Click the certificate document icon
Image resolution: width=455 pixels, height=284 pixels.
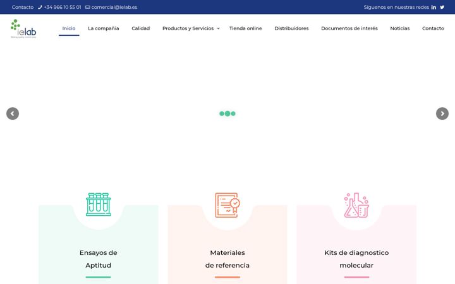227,205
